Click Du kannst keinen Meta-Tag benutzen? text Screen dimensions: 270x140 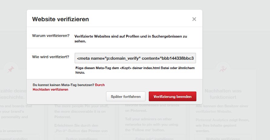point(63,85)
